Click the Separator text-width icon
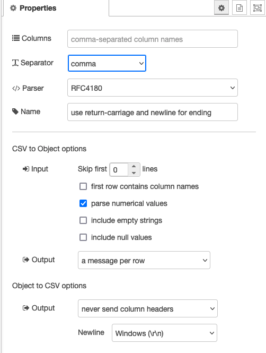 click(x=15, y=63)
